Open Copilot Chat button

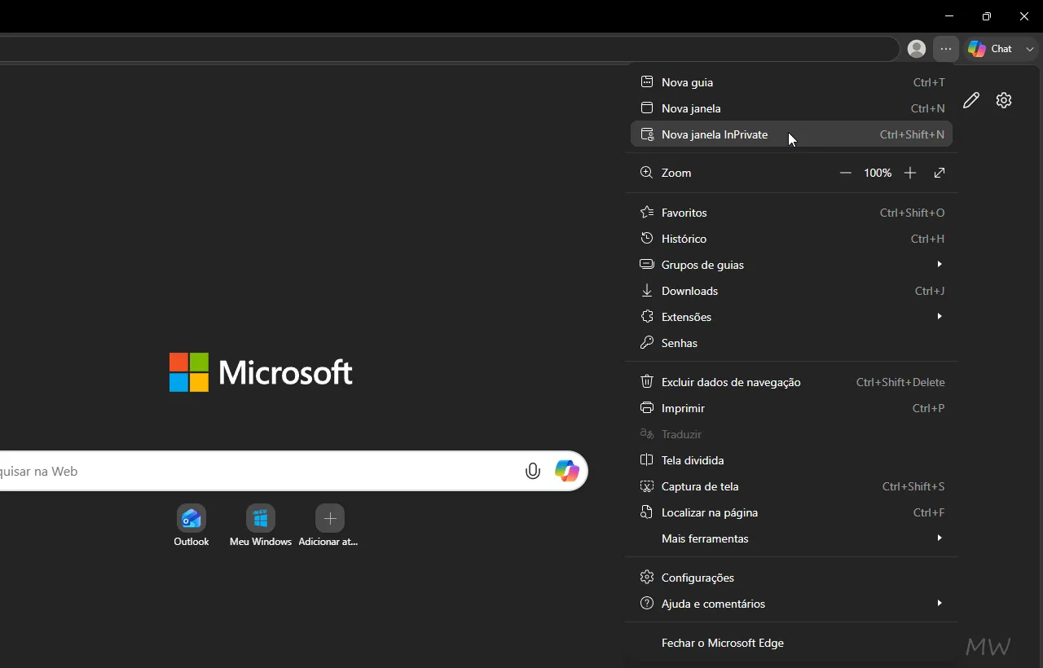(991, 49)
